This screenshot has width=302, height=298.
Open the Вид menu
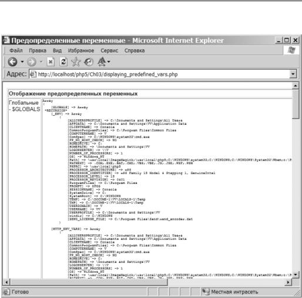tap(57, 51)
